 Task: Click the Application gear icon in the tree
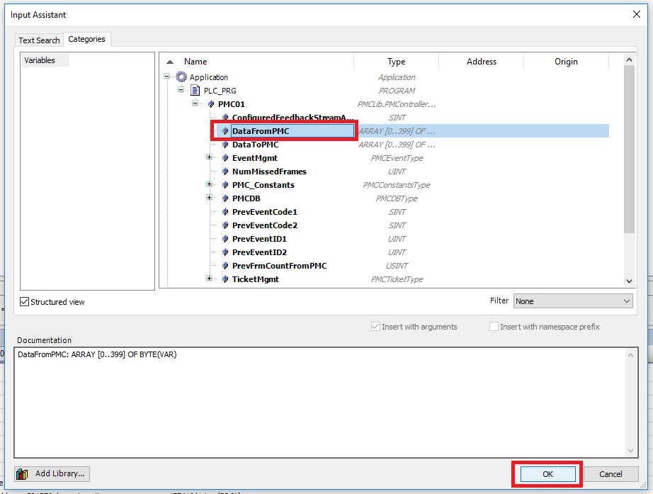click(x=182, y=77)
